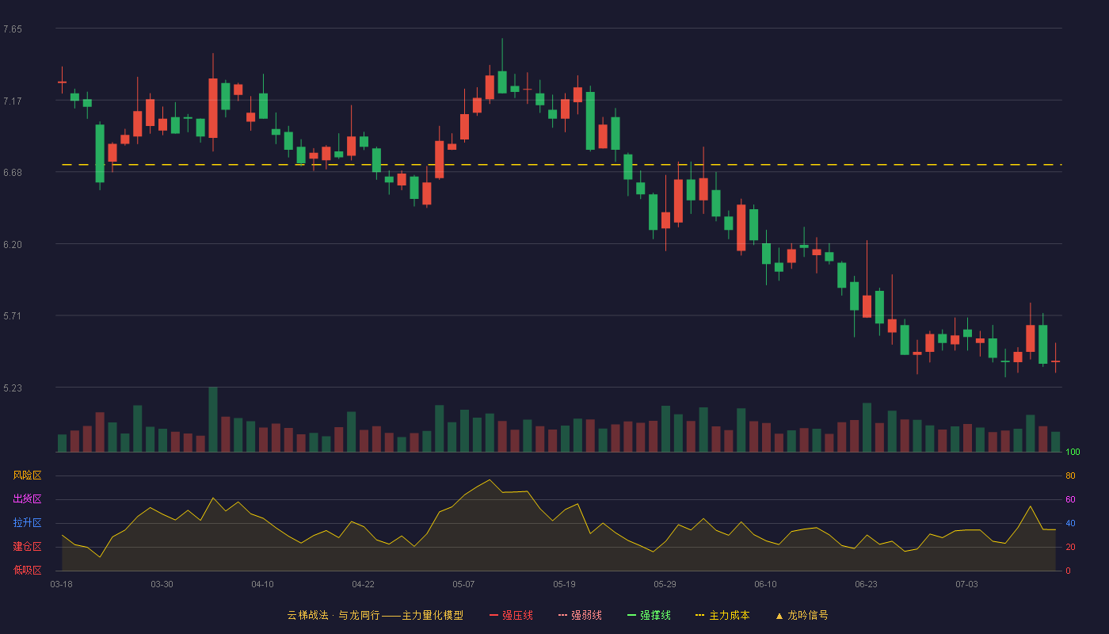Click the 云梯战法 主力量化模型 title text
The image size is (1109, 634).
375,615
